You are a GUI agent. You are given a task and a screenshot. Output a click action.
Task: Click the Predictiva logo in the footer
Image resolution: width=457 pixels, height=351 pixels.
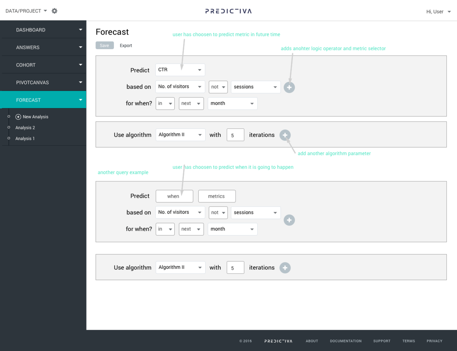[278, 341]
